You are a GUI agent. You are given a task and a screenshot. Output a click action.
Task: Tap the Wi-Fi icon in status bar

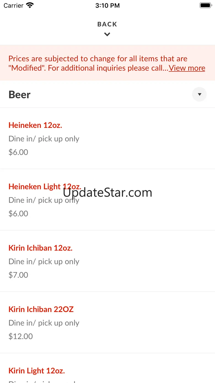(29, 6)
